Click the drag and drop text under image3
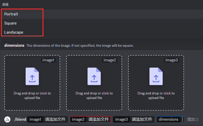Viewport: 203px width, 126px height. (156, 95)
